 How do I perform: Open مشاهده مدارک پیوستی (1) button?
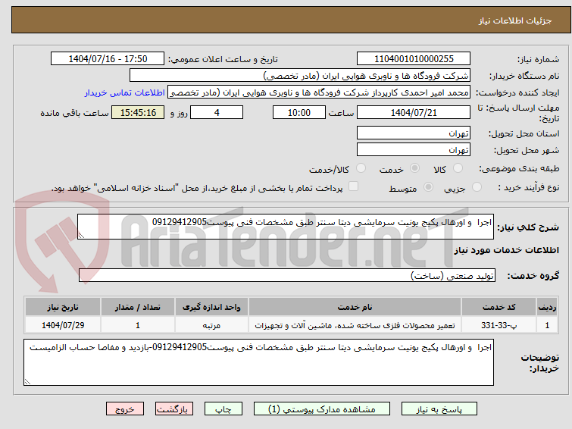pyautogui.click(x=321, y=409)
